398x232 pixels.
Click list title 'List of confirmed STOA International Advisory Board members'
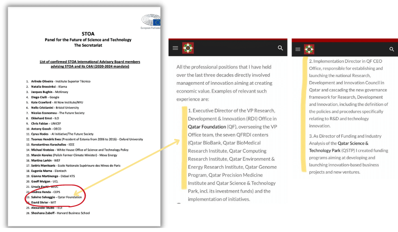(90, 62)
